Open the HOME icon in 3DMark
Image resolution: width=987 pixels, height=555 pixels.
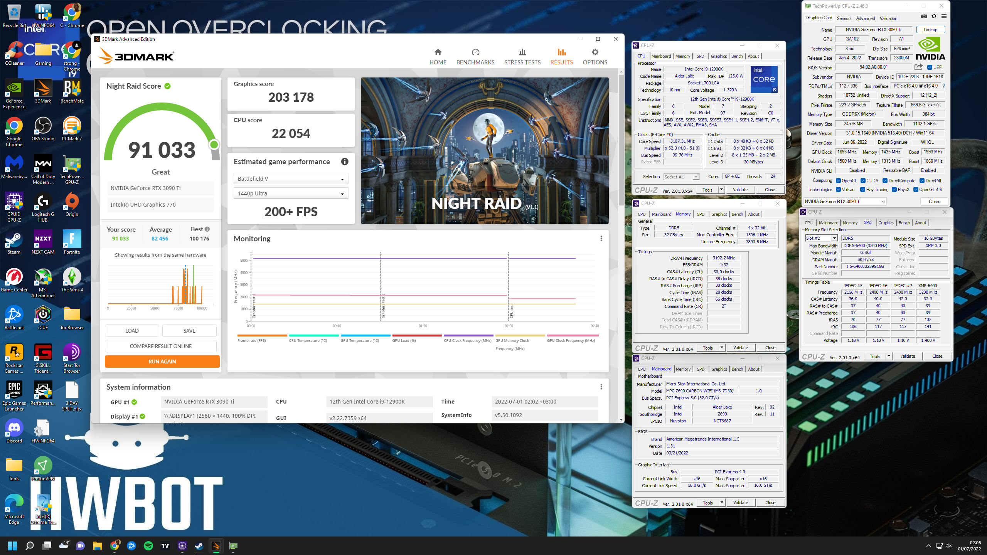coord(438,52)
